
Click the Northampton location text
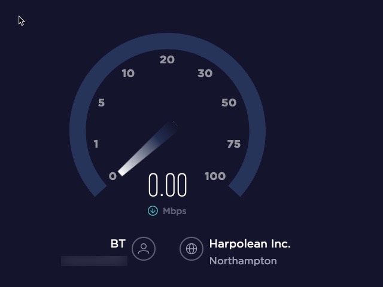pos(243,261)
